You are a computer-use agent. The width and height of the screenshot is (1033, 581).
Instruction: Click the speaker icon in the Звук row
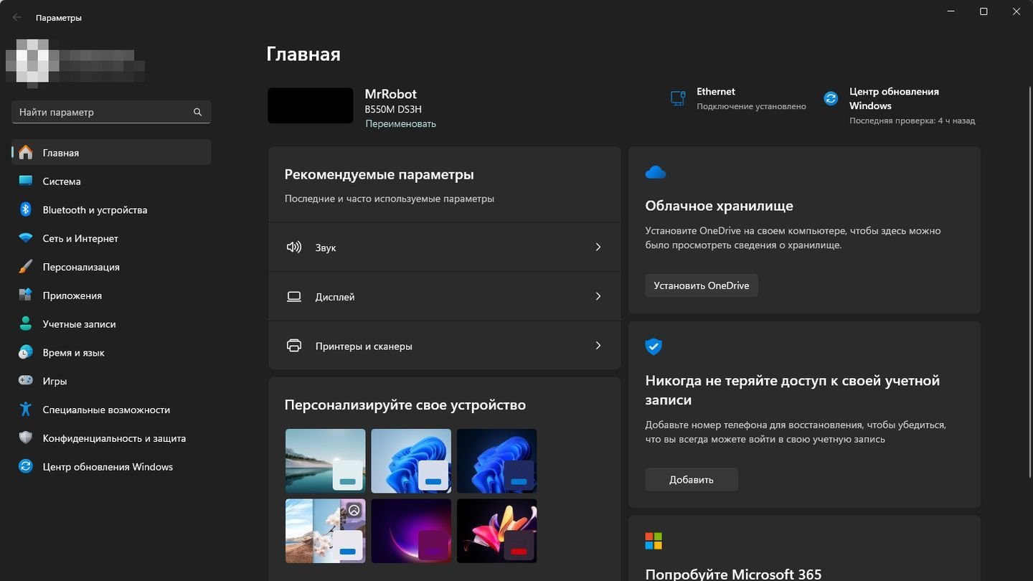[x=294, y=247]
